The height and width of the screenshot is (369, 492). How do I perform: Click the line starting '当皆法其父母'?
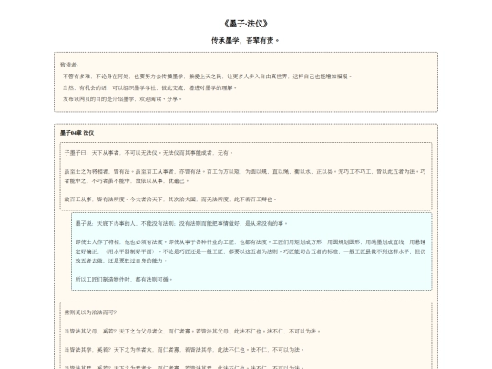(192, 332)
